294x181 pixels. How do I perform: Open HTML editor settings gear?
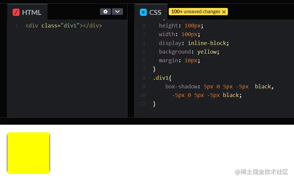pyautogui.click(x=105, y=12)
